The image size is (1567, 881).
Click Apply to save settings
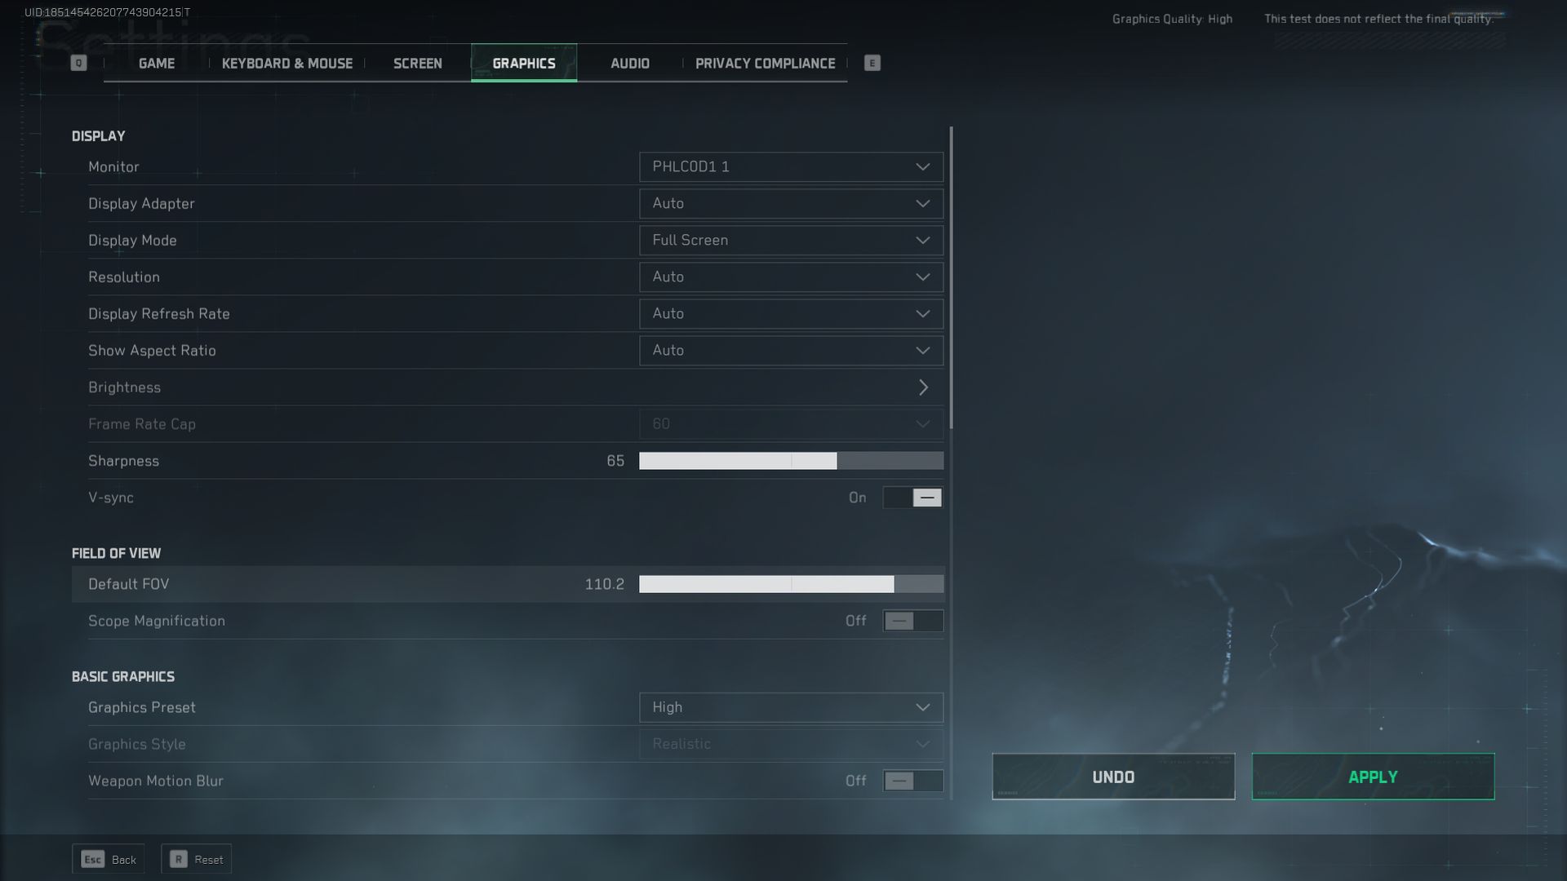pos(1372,777)
